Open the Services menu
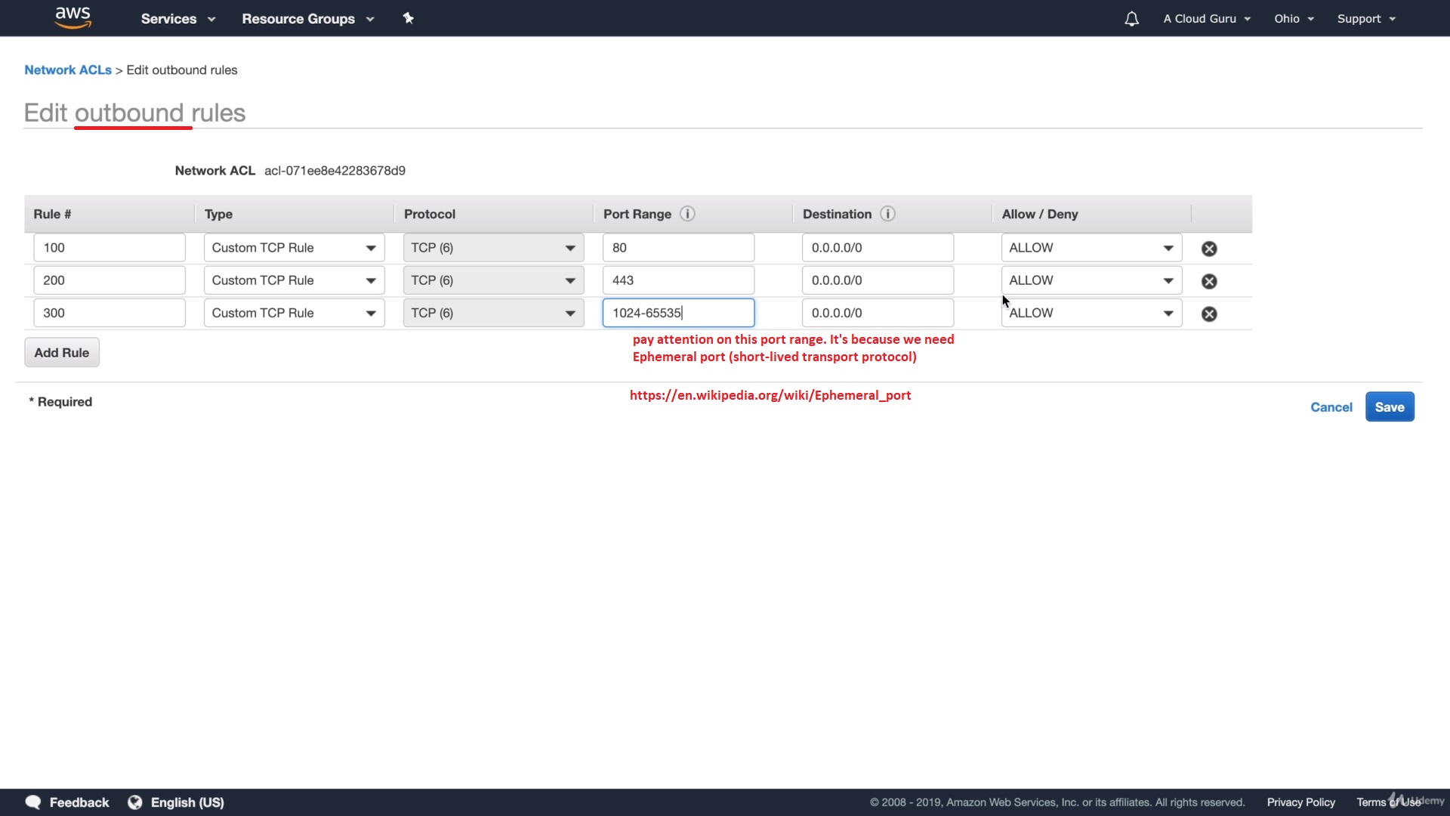 point(177,19)
